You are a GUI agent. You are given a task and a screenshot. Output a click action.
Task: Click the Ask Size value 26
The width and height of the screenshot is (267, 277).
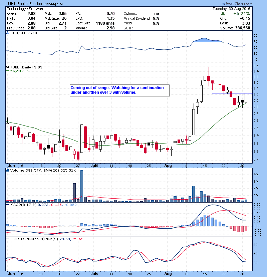(64, 18)
